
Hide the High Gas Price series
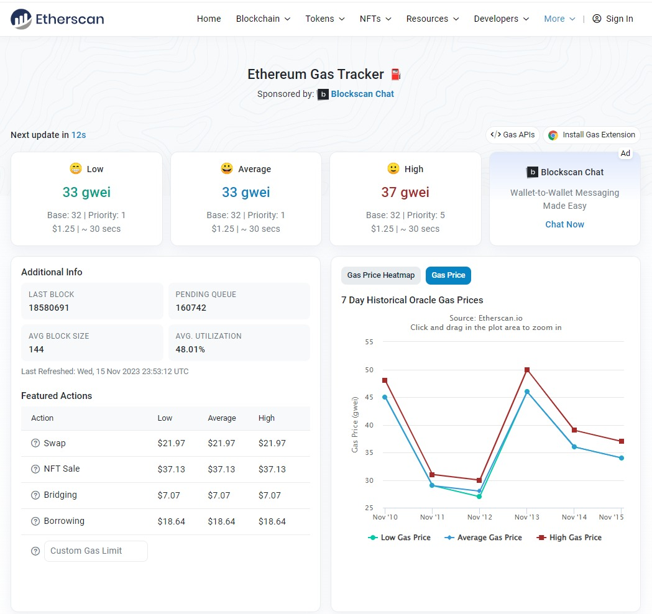point(569,538)
